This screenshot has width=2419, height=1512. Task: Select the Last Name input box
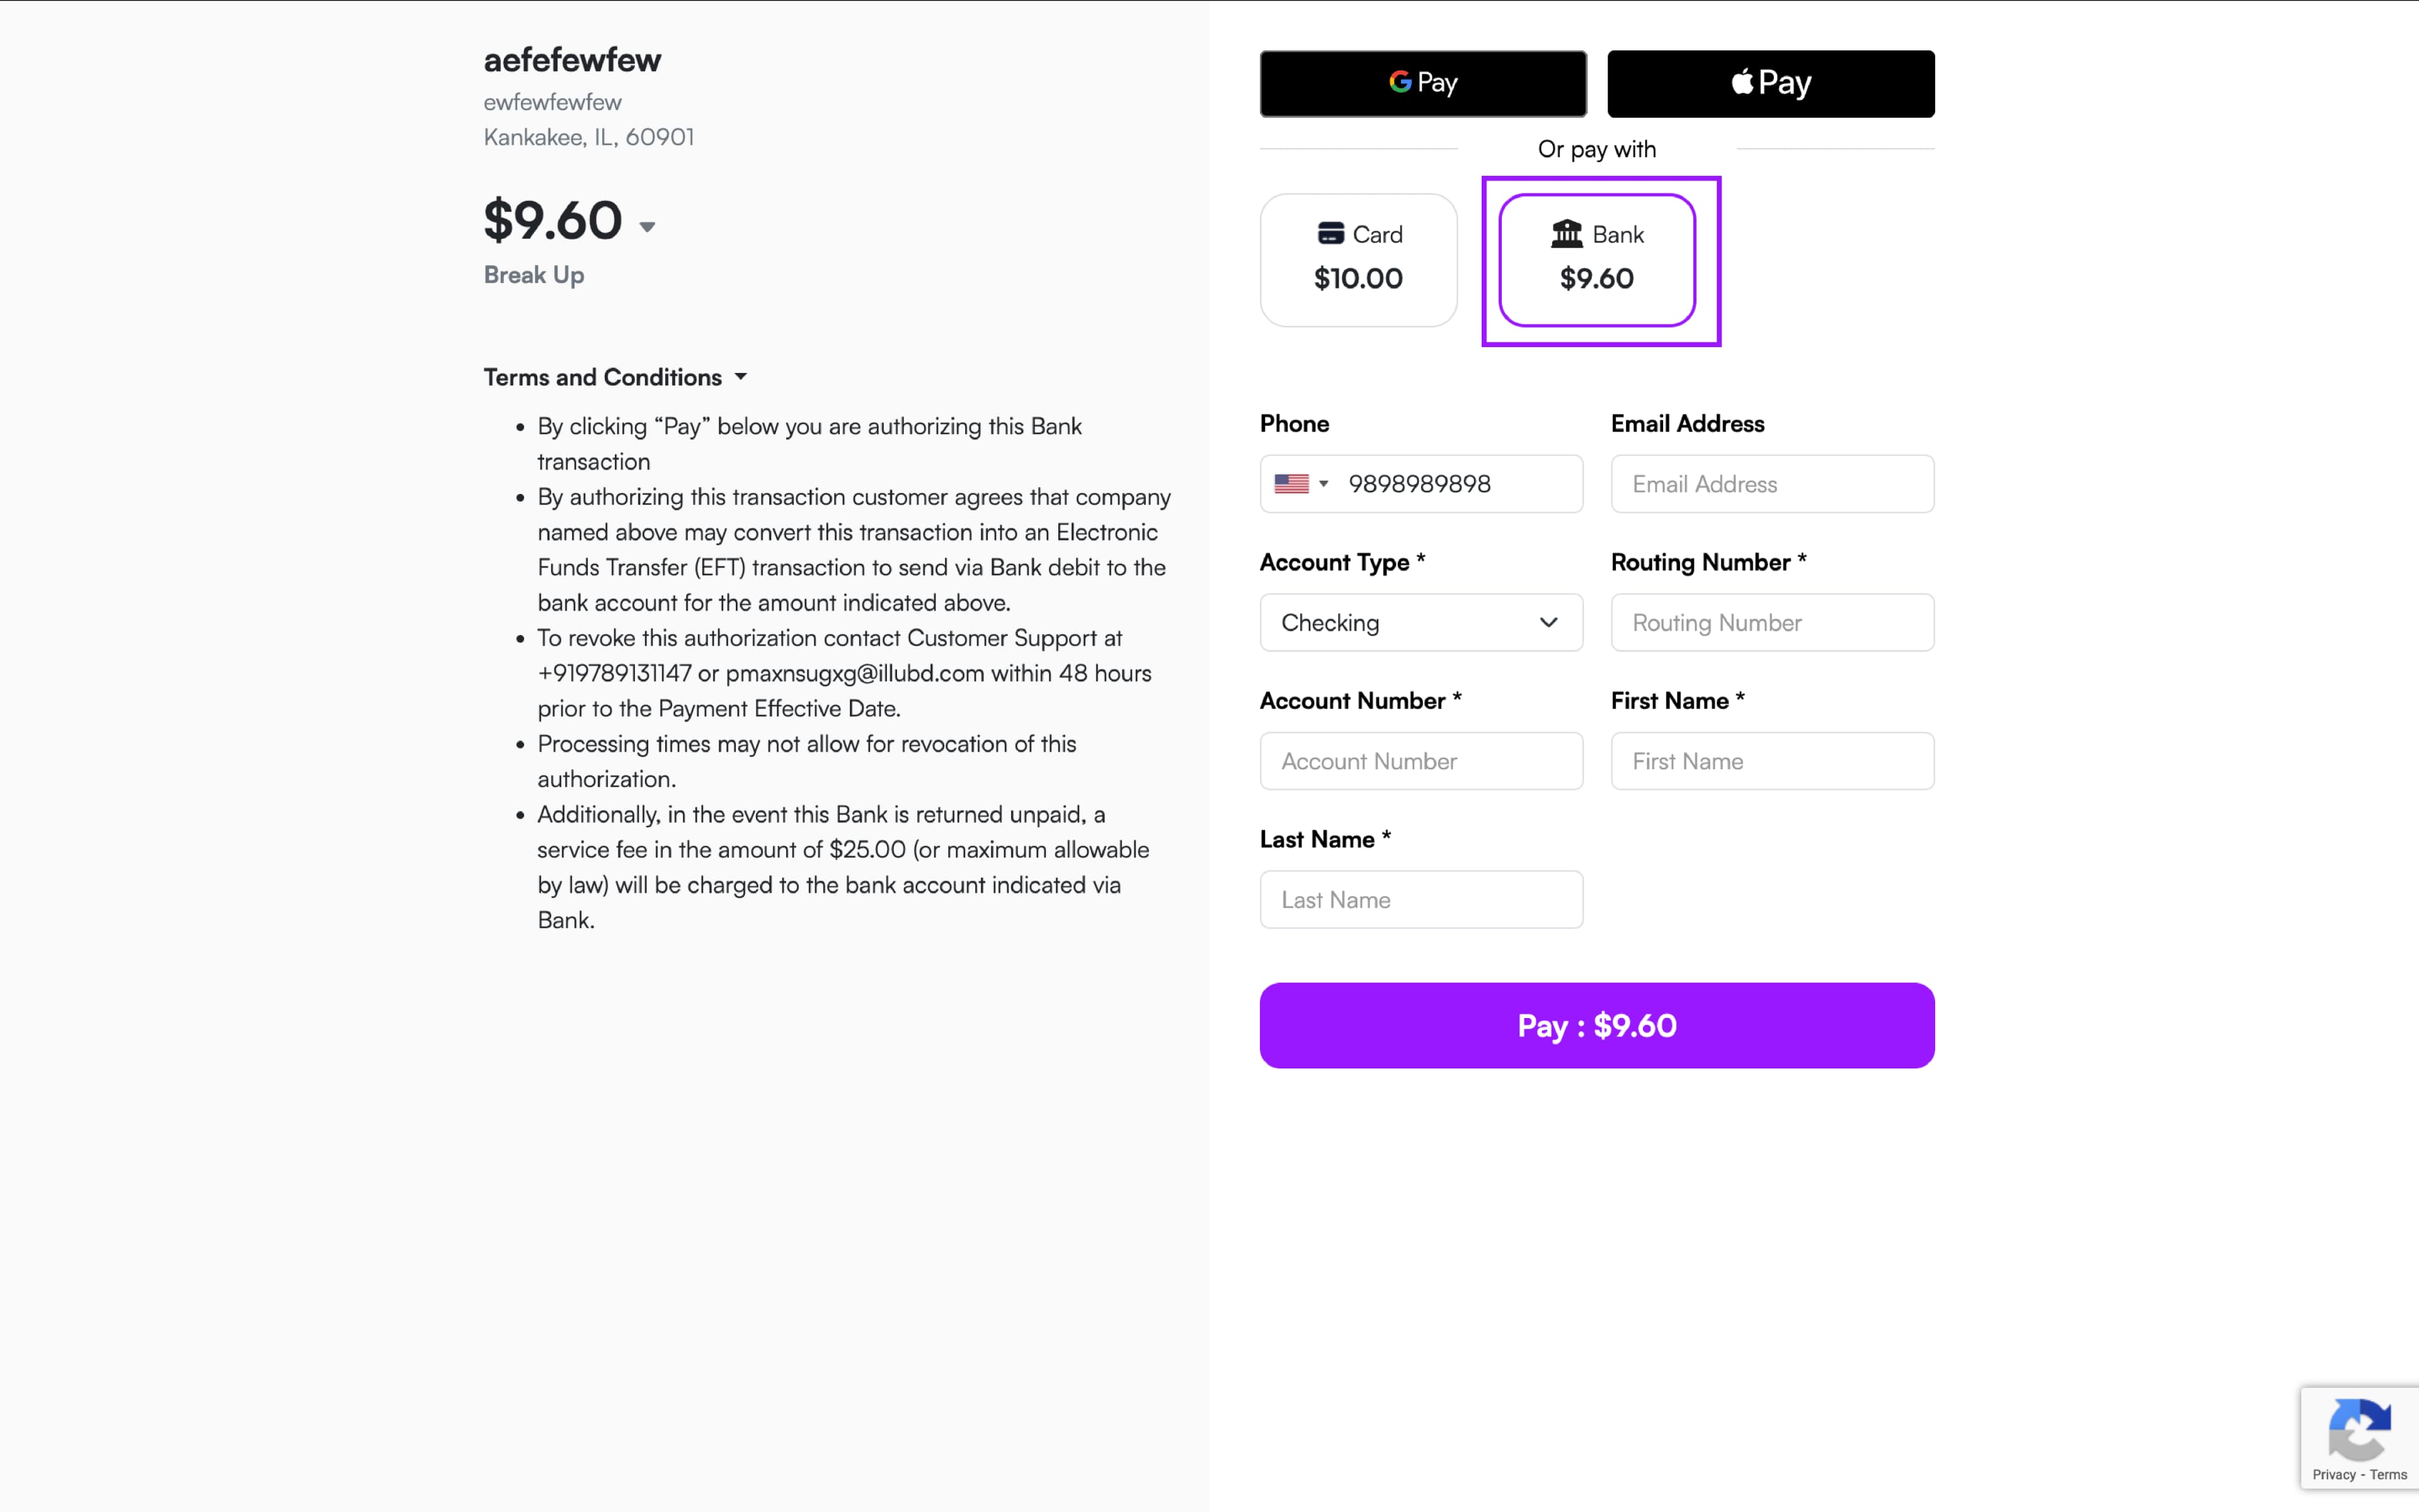point(1421,900)
